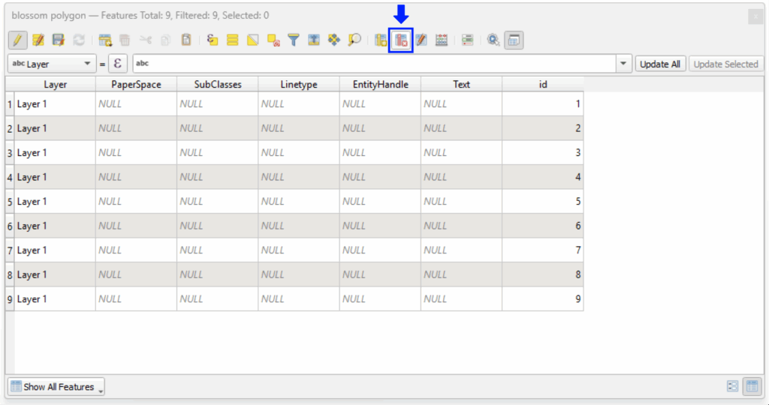Screen dimensions: 769x405
Task: Select features using an expression icon
Action: point(213,40)
